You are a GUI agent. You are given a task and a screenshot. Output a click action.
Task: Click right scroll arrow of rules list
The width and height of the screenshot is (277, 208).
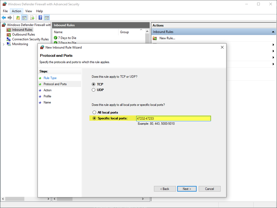[143, 199]
